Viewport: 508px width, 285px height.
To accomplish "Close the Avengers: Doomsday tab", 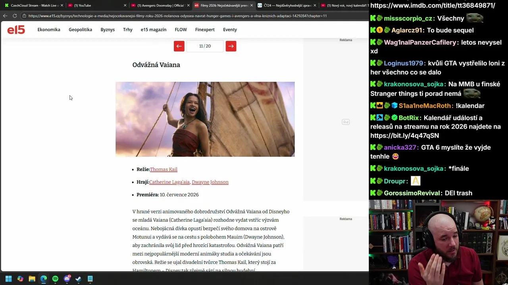I will point(188,6).
